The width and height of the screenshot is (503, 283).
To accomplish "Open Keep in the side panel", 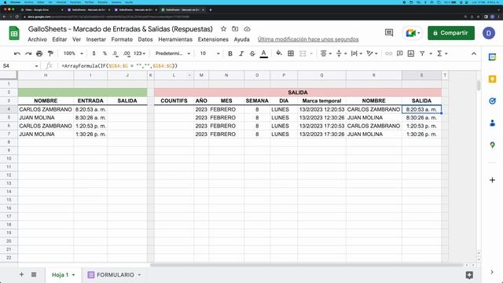I will point(492,79).
